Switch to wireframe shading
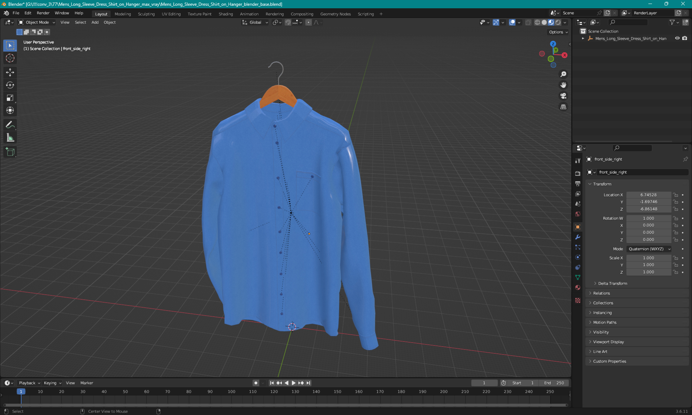The width and height of the screenshot is (692, 415). pyautogui.click(x=537, y=22)
